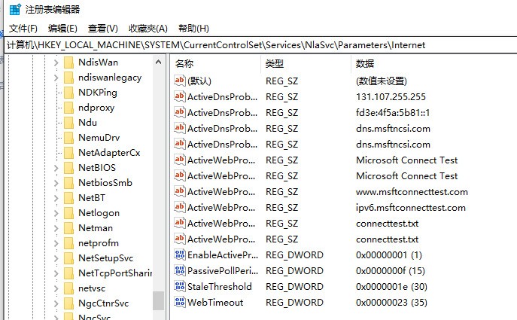This screenshot has width=517, height=320.
Task: Click the DWORD icon of EnableActivePr... value
Action: tap(180, 254)
